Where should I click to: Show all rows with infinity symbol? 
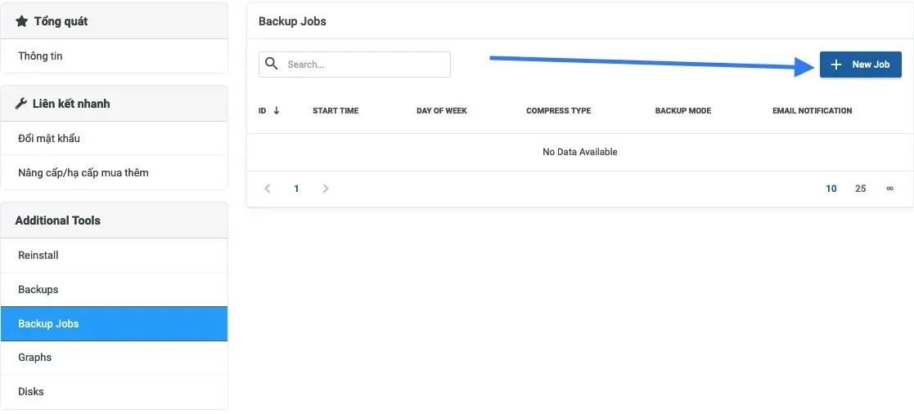pos(889,189)
